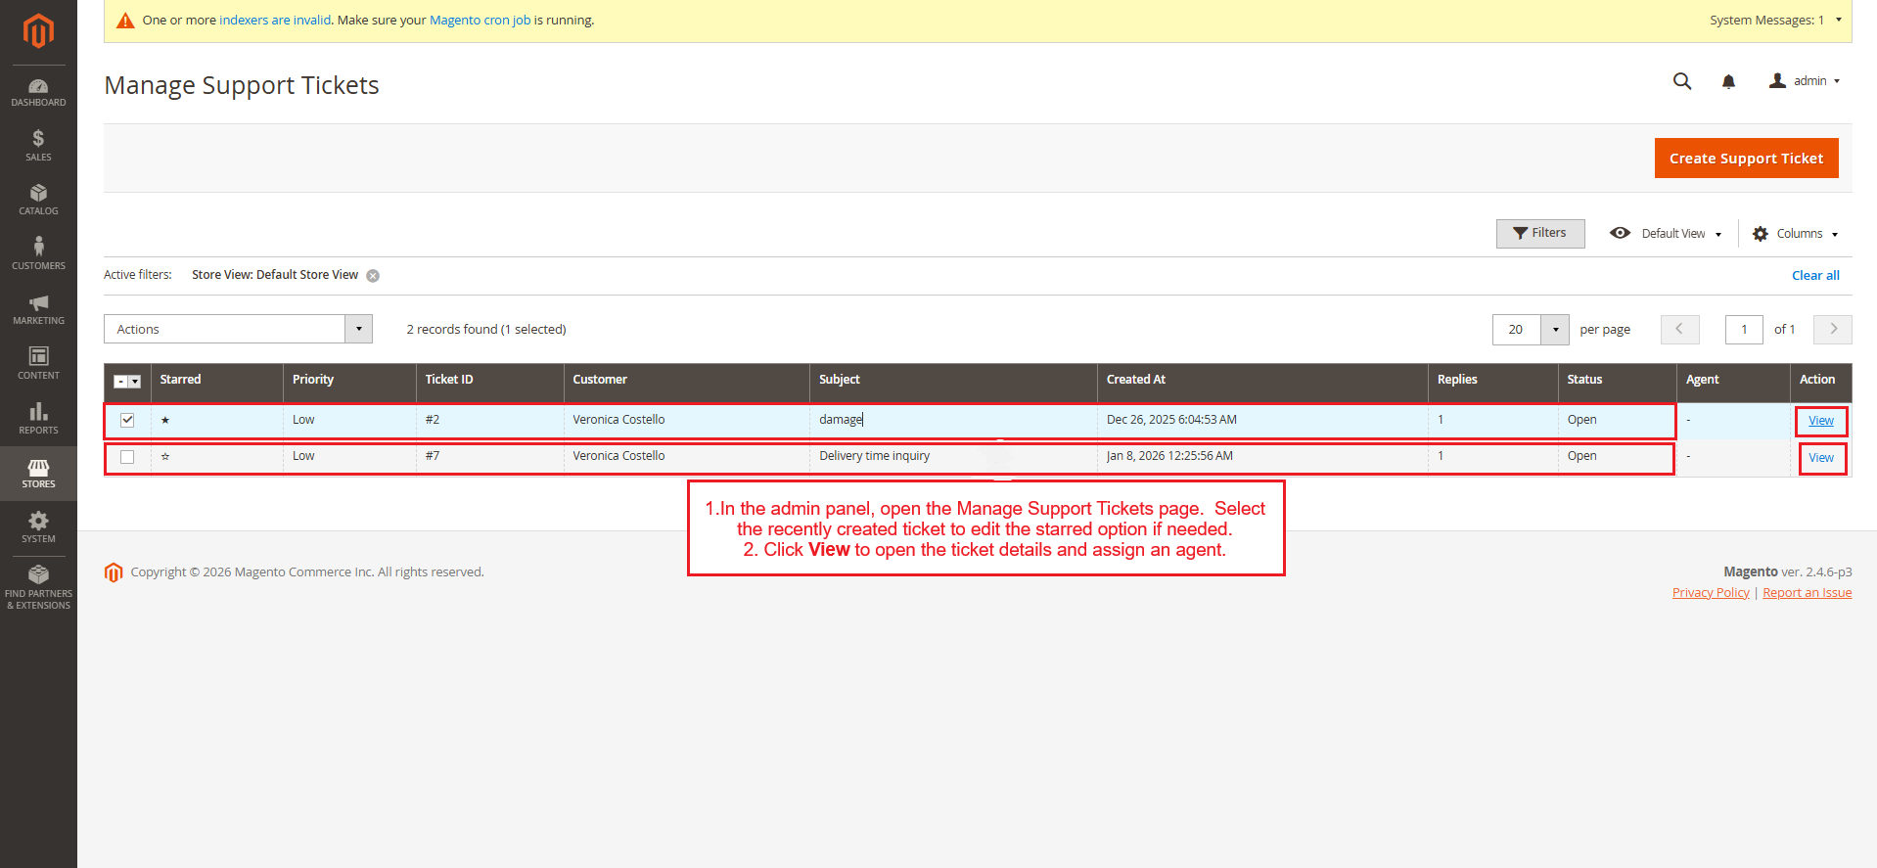Open the Sales menu

tap(38, 145)
